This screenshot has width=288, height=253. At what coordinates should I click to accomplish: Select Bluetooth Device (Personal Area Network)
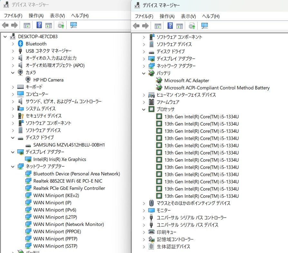coord(77,174)
